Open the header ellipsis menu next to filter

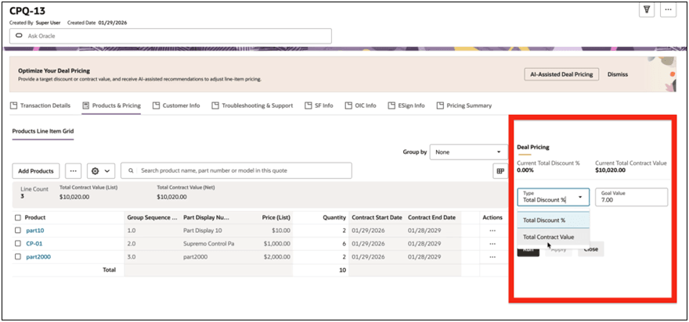(x=668, y=9)
